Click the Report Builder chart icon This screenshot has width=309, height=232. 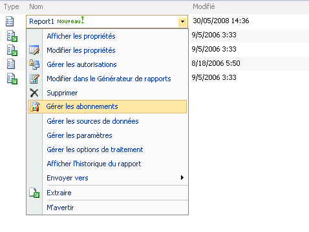34,79
